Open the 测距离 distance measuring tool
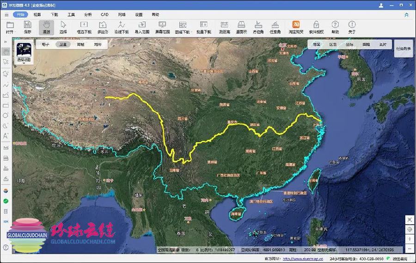 (x=225, y=27)
